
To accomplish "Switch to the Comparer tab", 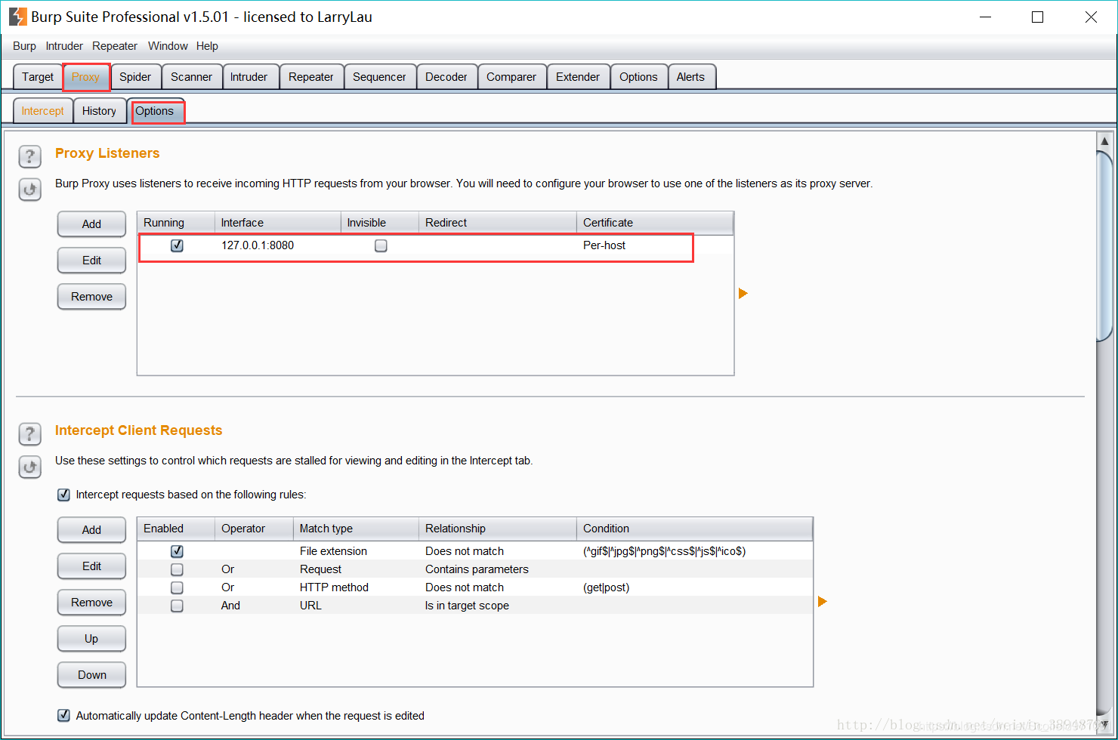I will click(x=511, y=77).
